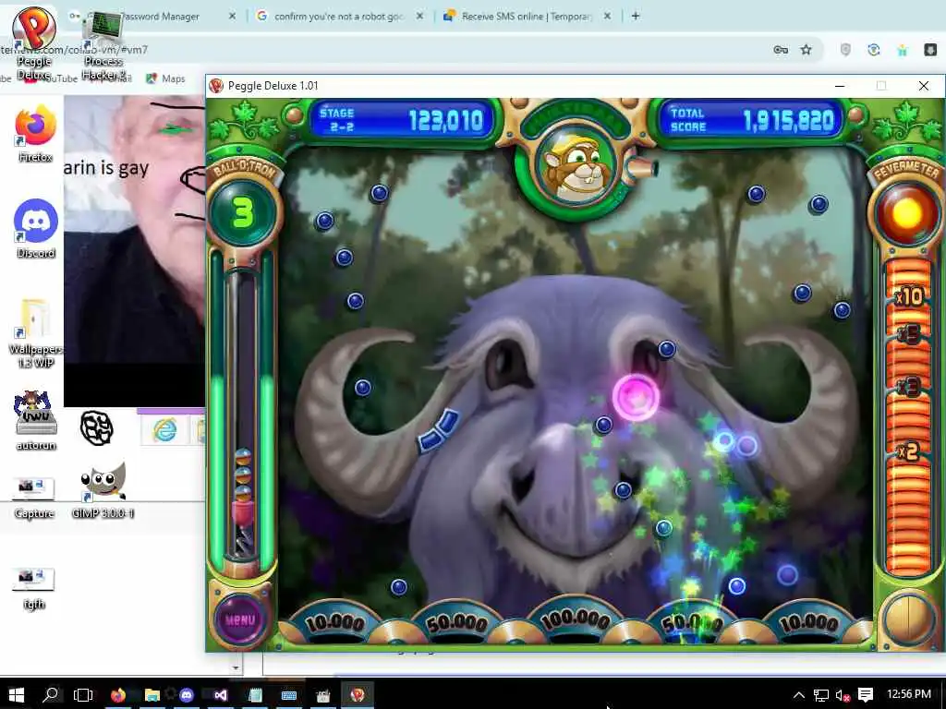Select the autorun desktop icon
The height and width of the screenshot is (709, 946).
tap(36, 420)
